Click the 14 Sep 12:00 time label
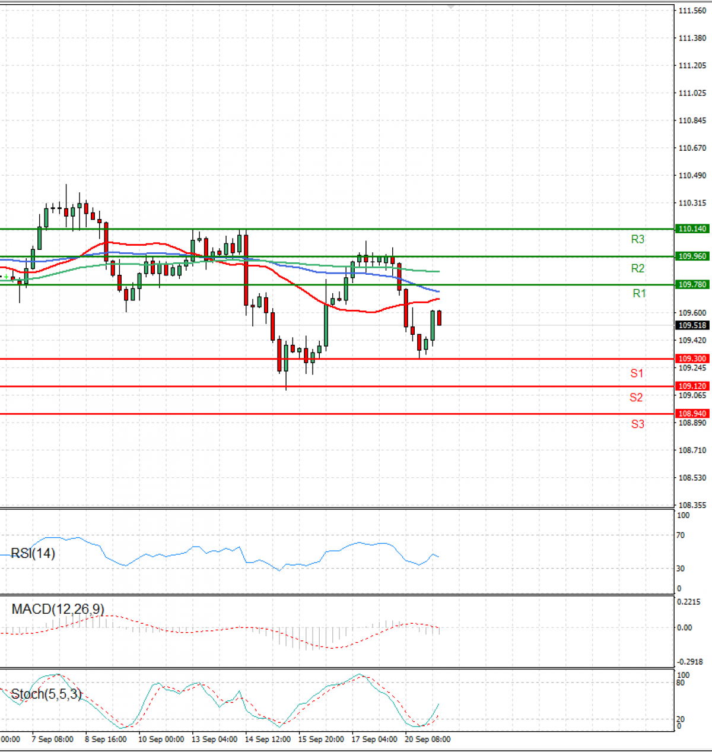 pos(268,740)
